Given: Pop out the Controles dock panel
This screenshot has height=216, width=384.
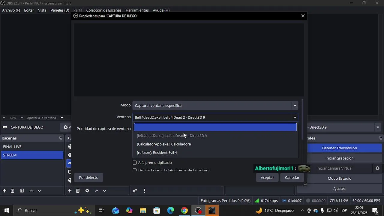Looking at the screenshot, I should pyautogui.click(x=380, y=138).
